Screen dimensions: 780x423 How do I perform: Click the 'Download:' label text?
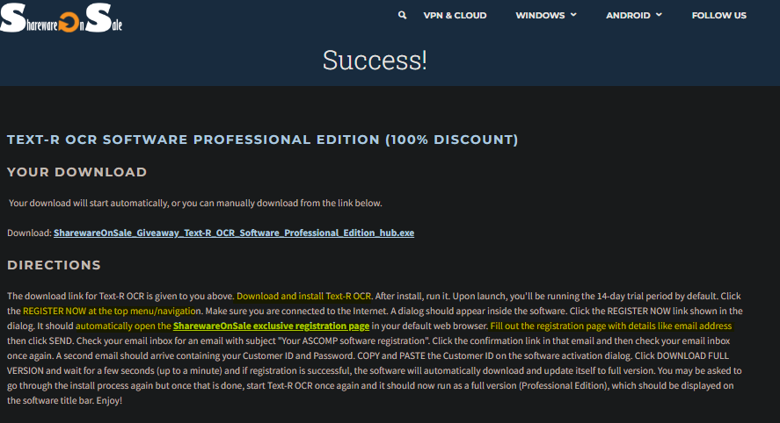[29, 233]
